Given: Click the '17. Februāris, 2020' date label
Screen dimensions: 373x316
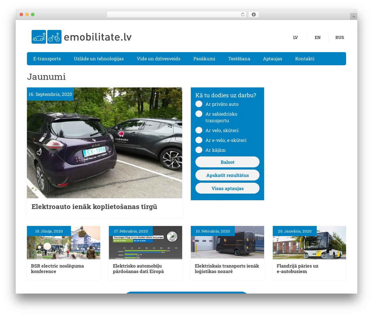Looking at the screenshot, I should tap(131, 231).
